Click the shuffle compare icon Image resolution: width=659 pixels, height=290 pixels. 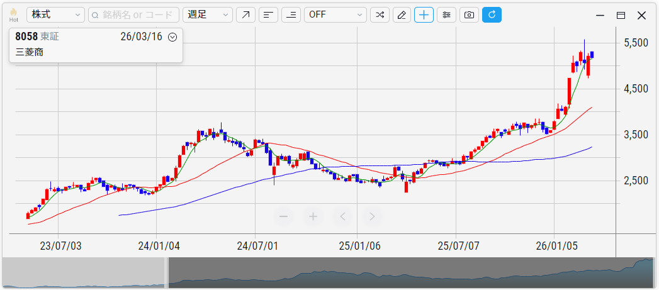379,15
